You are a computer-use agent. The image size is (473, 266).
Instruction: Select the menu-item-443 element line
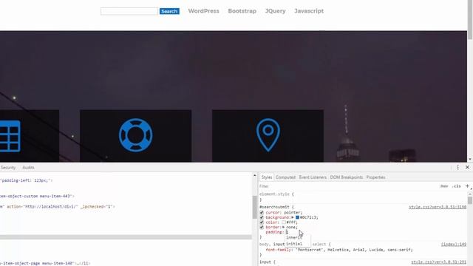coord(37,197)
